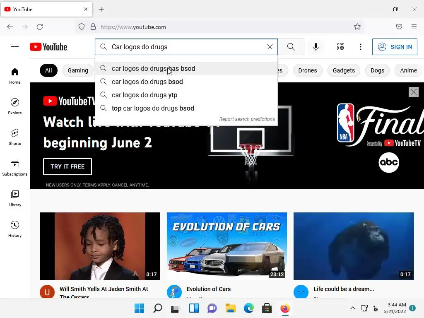The width and height of the screenshot is (424, 318).
Task: Open clock showing 3:44 AM
Action: [x=395, y=308]
